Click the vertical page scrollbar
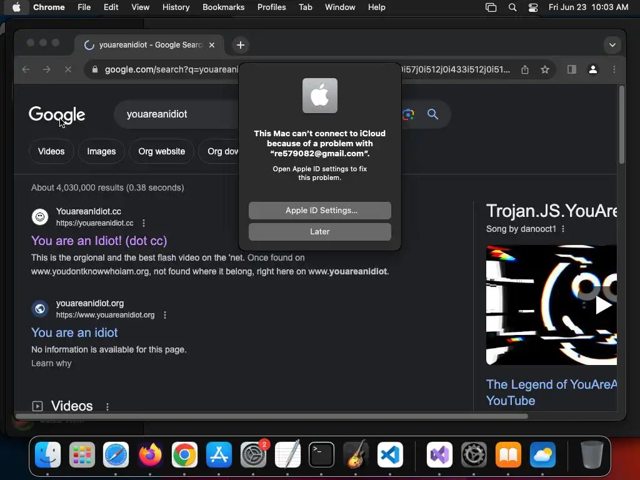Viewport: 640px width, 480px height. click(622, 125)
